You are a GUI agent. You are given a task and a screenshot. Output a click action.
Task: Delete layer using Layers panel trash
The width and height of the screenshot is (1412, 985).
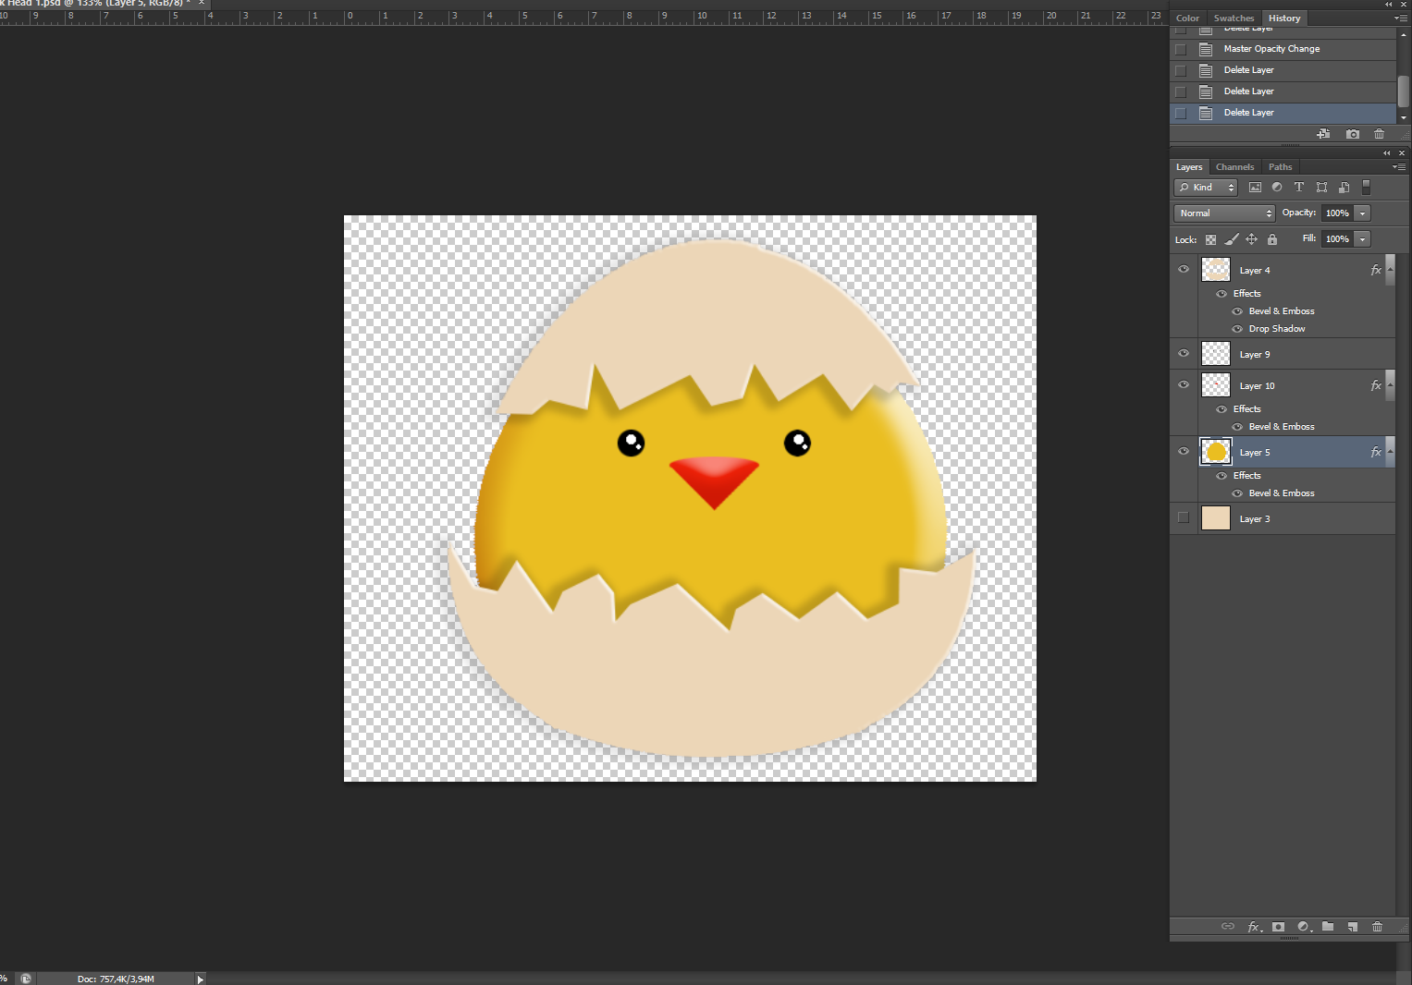pyautogui.click(x=1377, y=926)
